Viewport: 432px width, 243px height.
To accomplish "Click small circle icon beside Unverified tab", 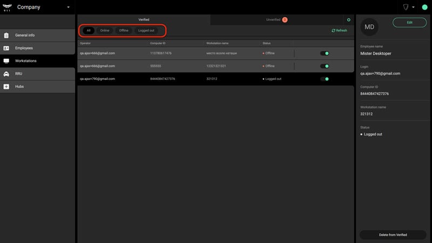I will 348,20.
